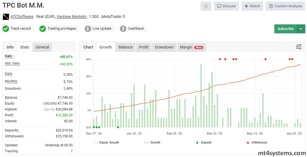The image size is (307, 157).
Task: Switch to the Drawdown chart tab
Action: [x=164, y=47]
